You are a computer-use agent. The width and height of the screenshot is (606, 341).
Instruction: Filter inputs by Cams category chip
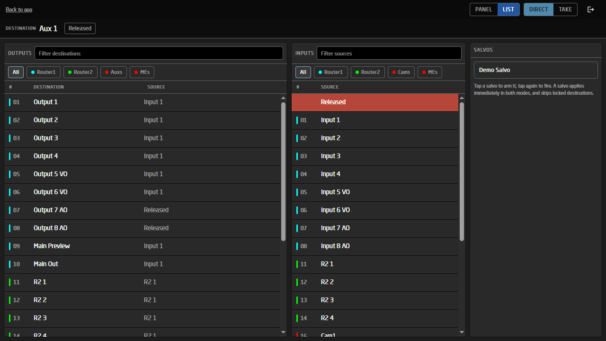tap(401, 72)
